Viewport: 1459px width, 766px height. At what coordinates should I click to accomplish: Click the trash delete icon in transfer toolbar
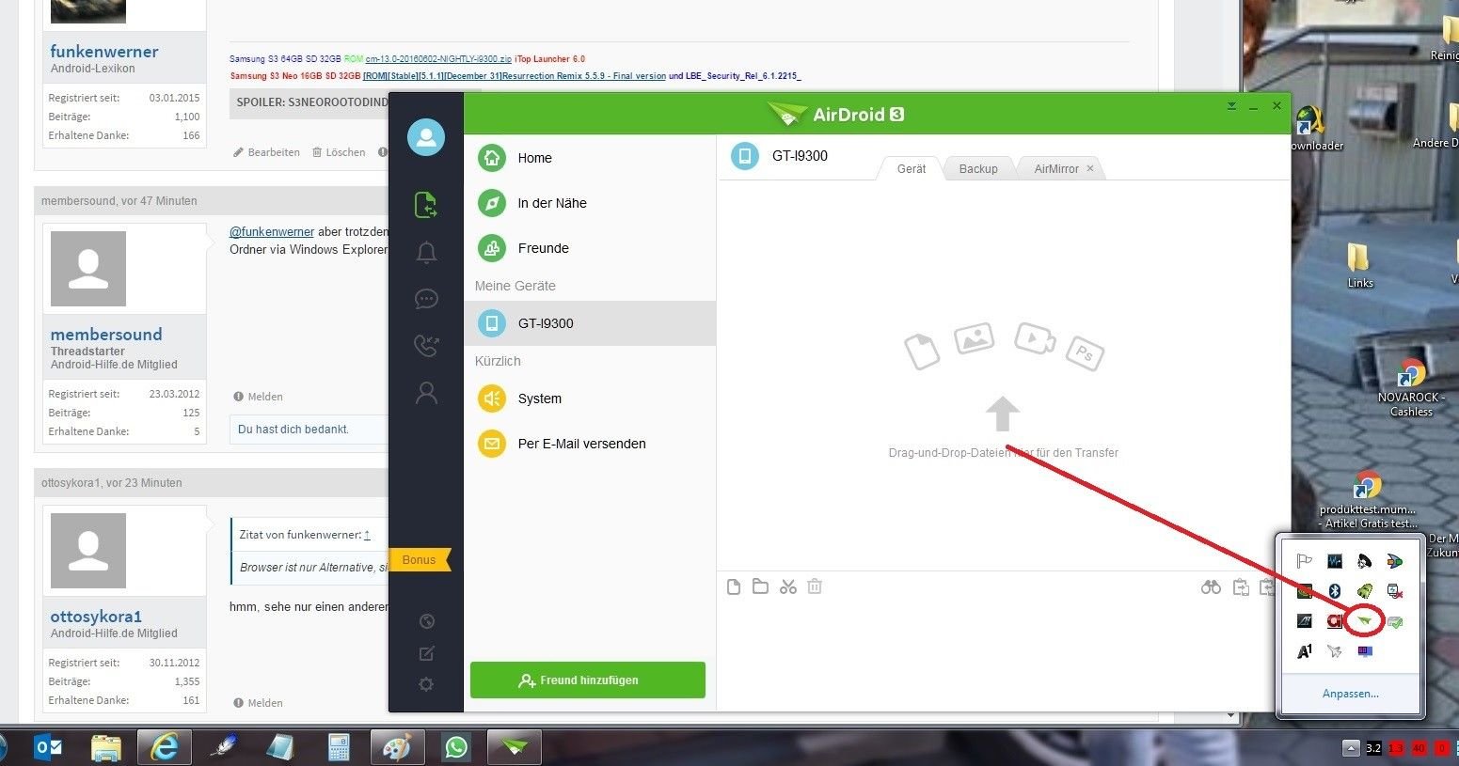click(x=815, y=587)
